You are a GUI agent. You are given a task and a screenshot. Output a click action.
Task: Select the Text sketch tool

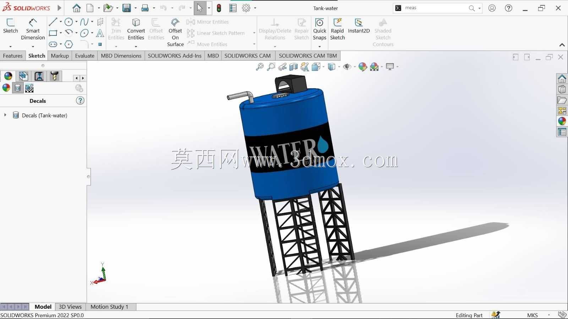[100, 33]
